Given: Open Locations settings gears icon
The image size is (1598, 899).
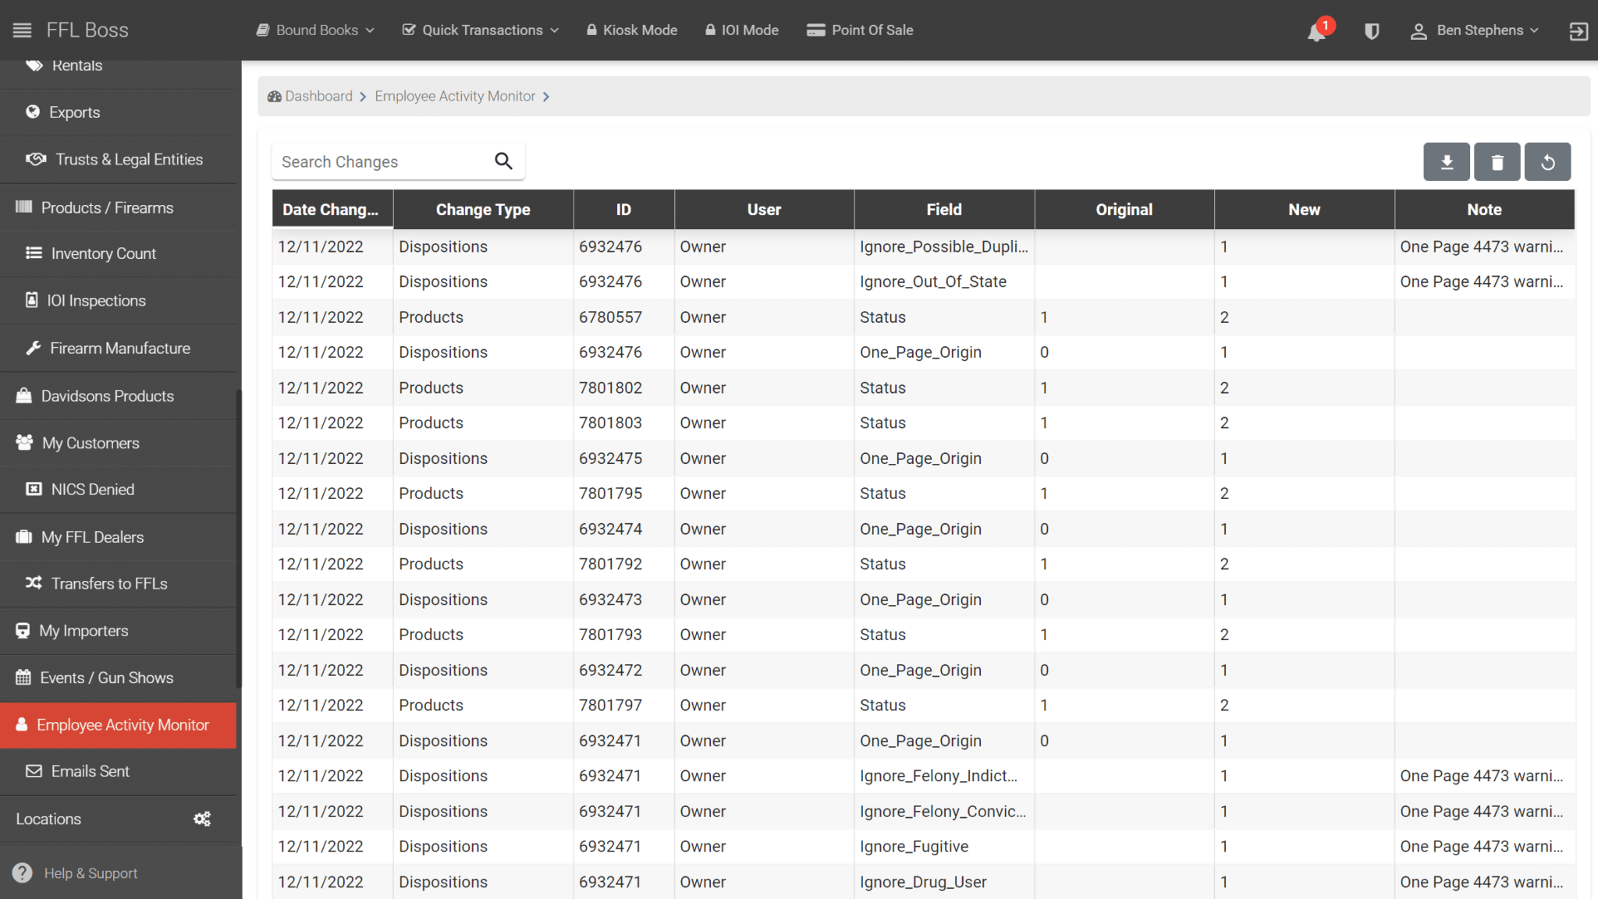Looking at the screenshot, I should coord(202,819).
